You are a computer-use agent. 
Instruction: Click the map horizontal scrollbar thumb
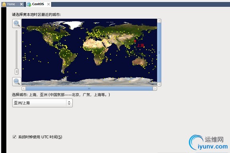click(x=89, y=88)
